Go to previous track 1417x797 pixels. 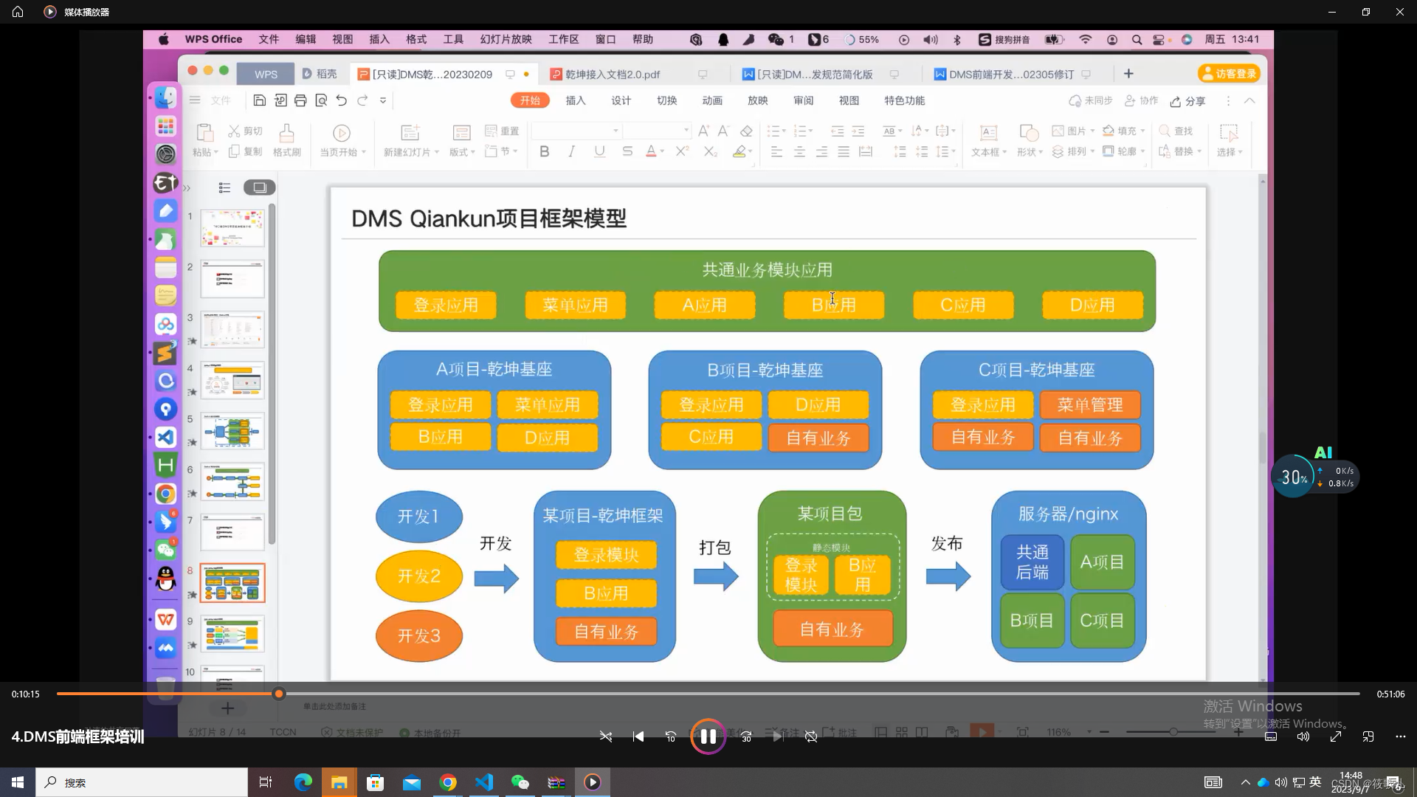(638, 736)
